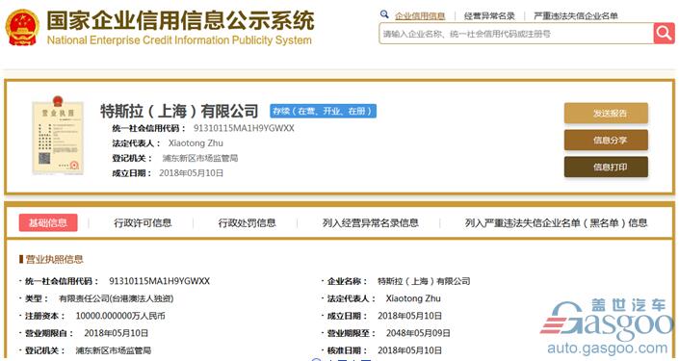Click the 存续（在营、开业、在册）status badge

(323, 111)
